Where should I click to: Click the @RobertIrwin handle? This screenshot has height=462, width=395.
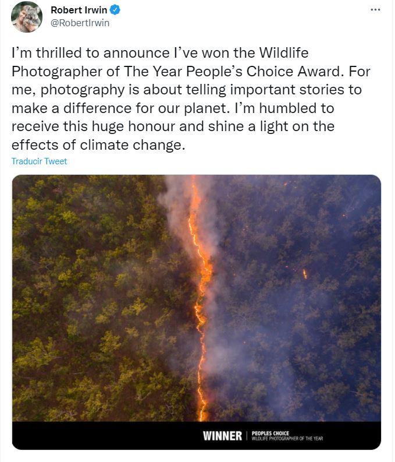coord(80,23)
